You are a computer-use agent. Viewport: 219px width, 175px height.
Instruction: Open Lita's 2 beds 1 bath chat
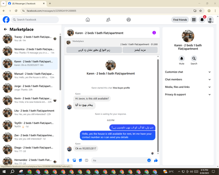(30, 112)
